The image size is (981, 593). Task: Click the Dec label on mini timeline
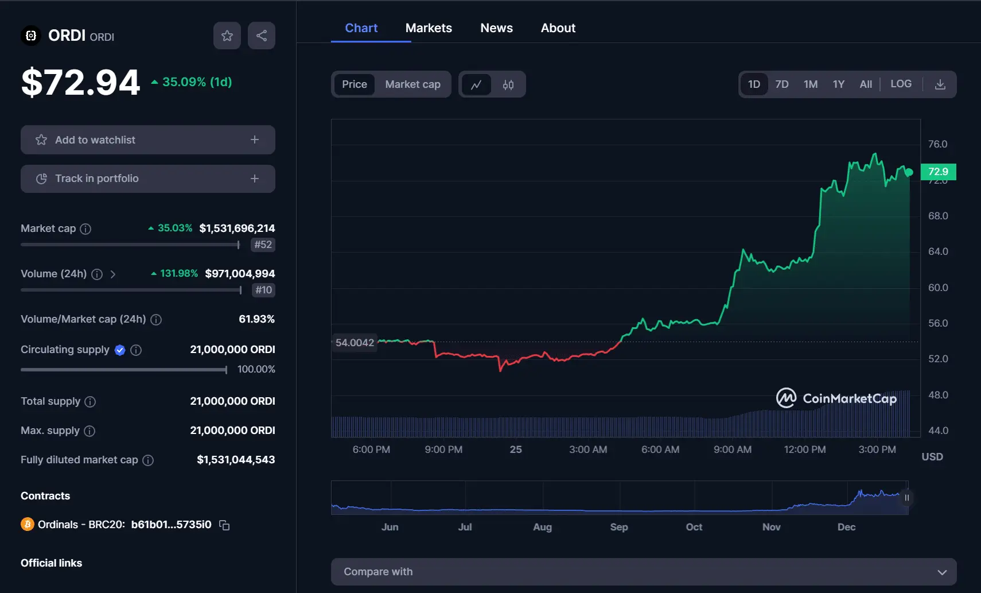click(846, 527)
